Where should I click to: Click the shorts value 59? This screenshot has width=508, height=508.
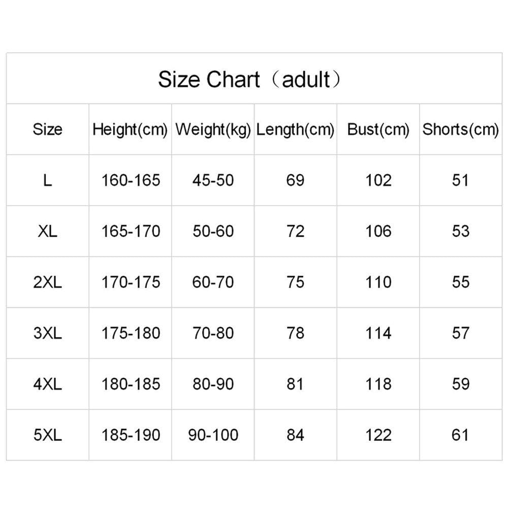(x=461, y=384)
